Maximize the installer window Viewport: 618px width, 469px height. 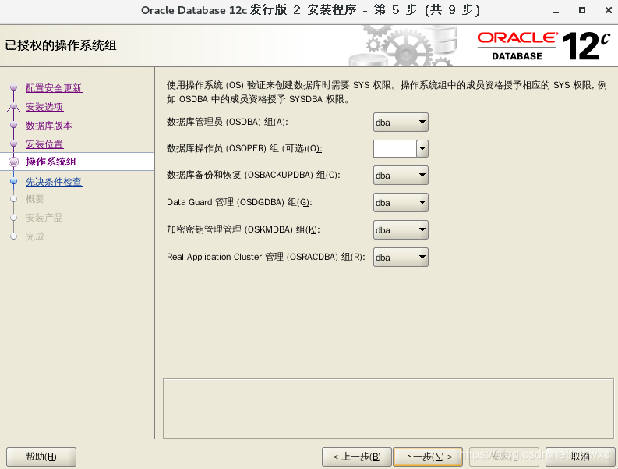tap(581, 10)
